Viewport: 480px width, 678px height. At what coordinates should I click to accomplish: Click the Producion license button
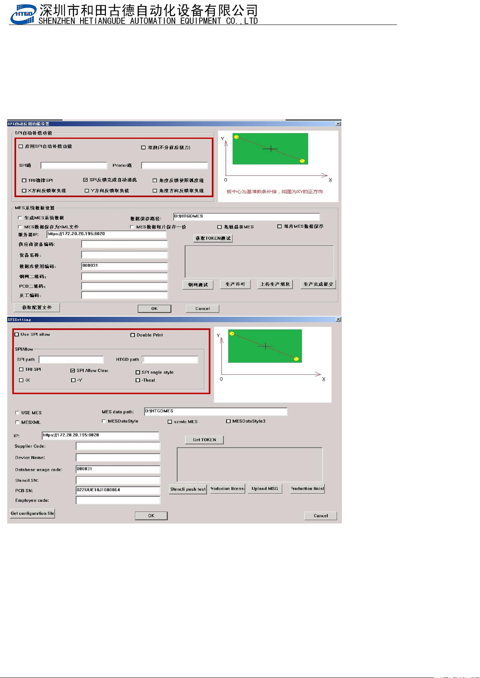(x=227, y=489)
